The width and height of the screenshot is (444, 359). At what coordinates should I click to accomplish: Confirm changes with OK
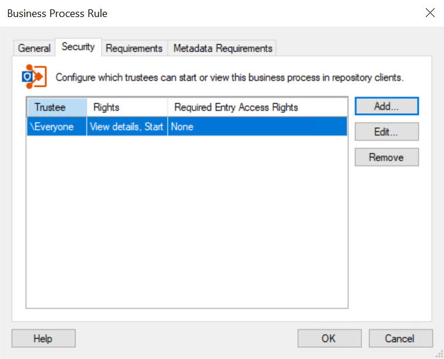[x=328, y=338]
